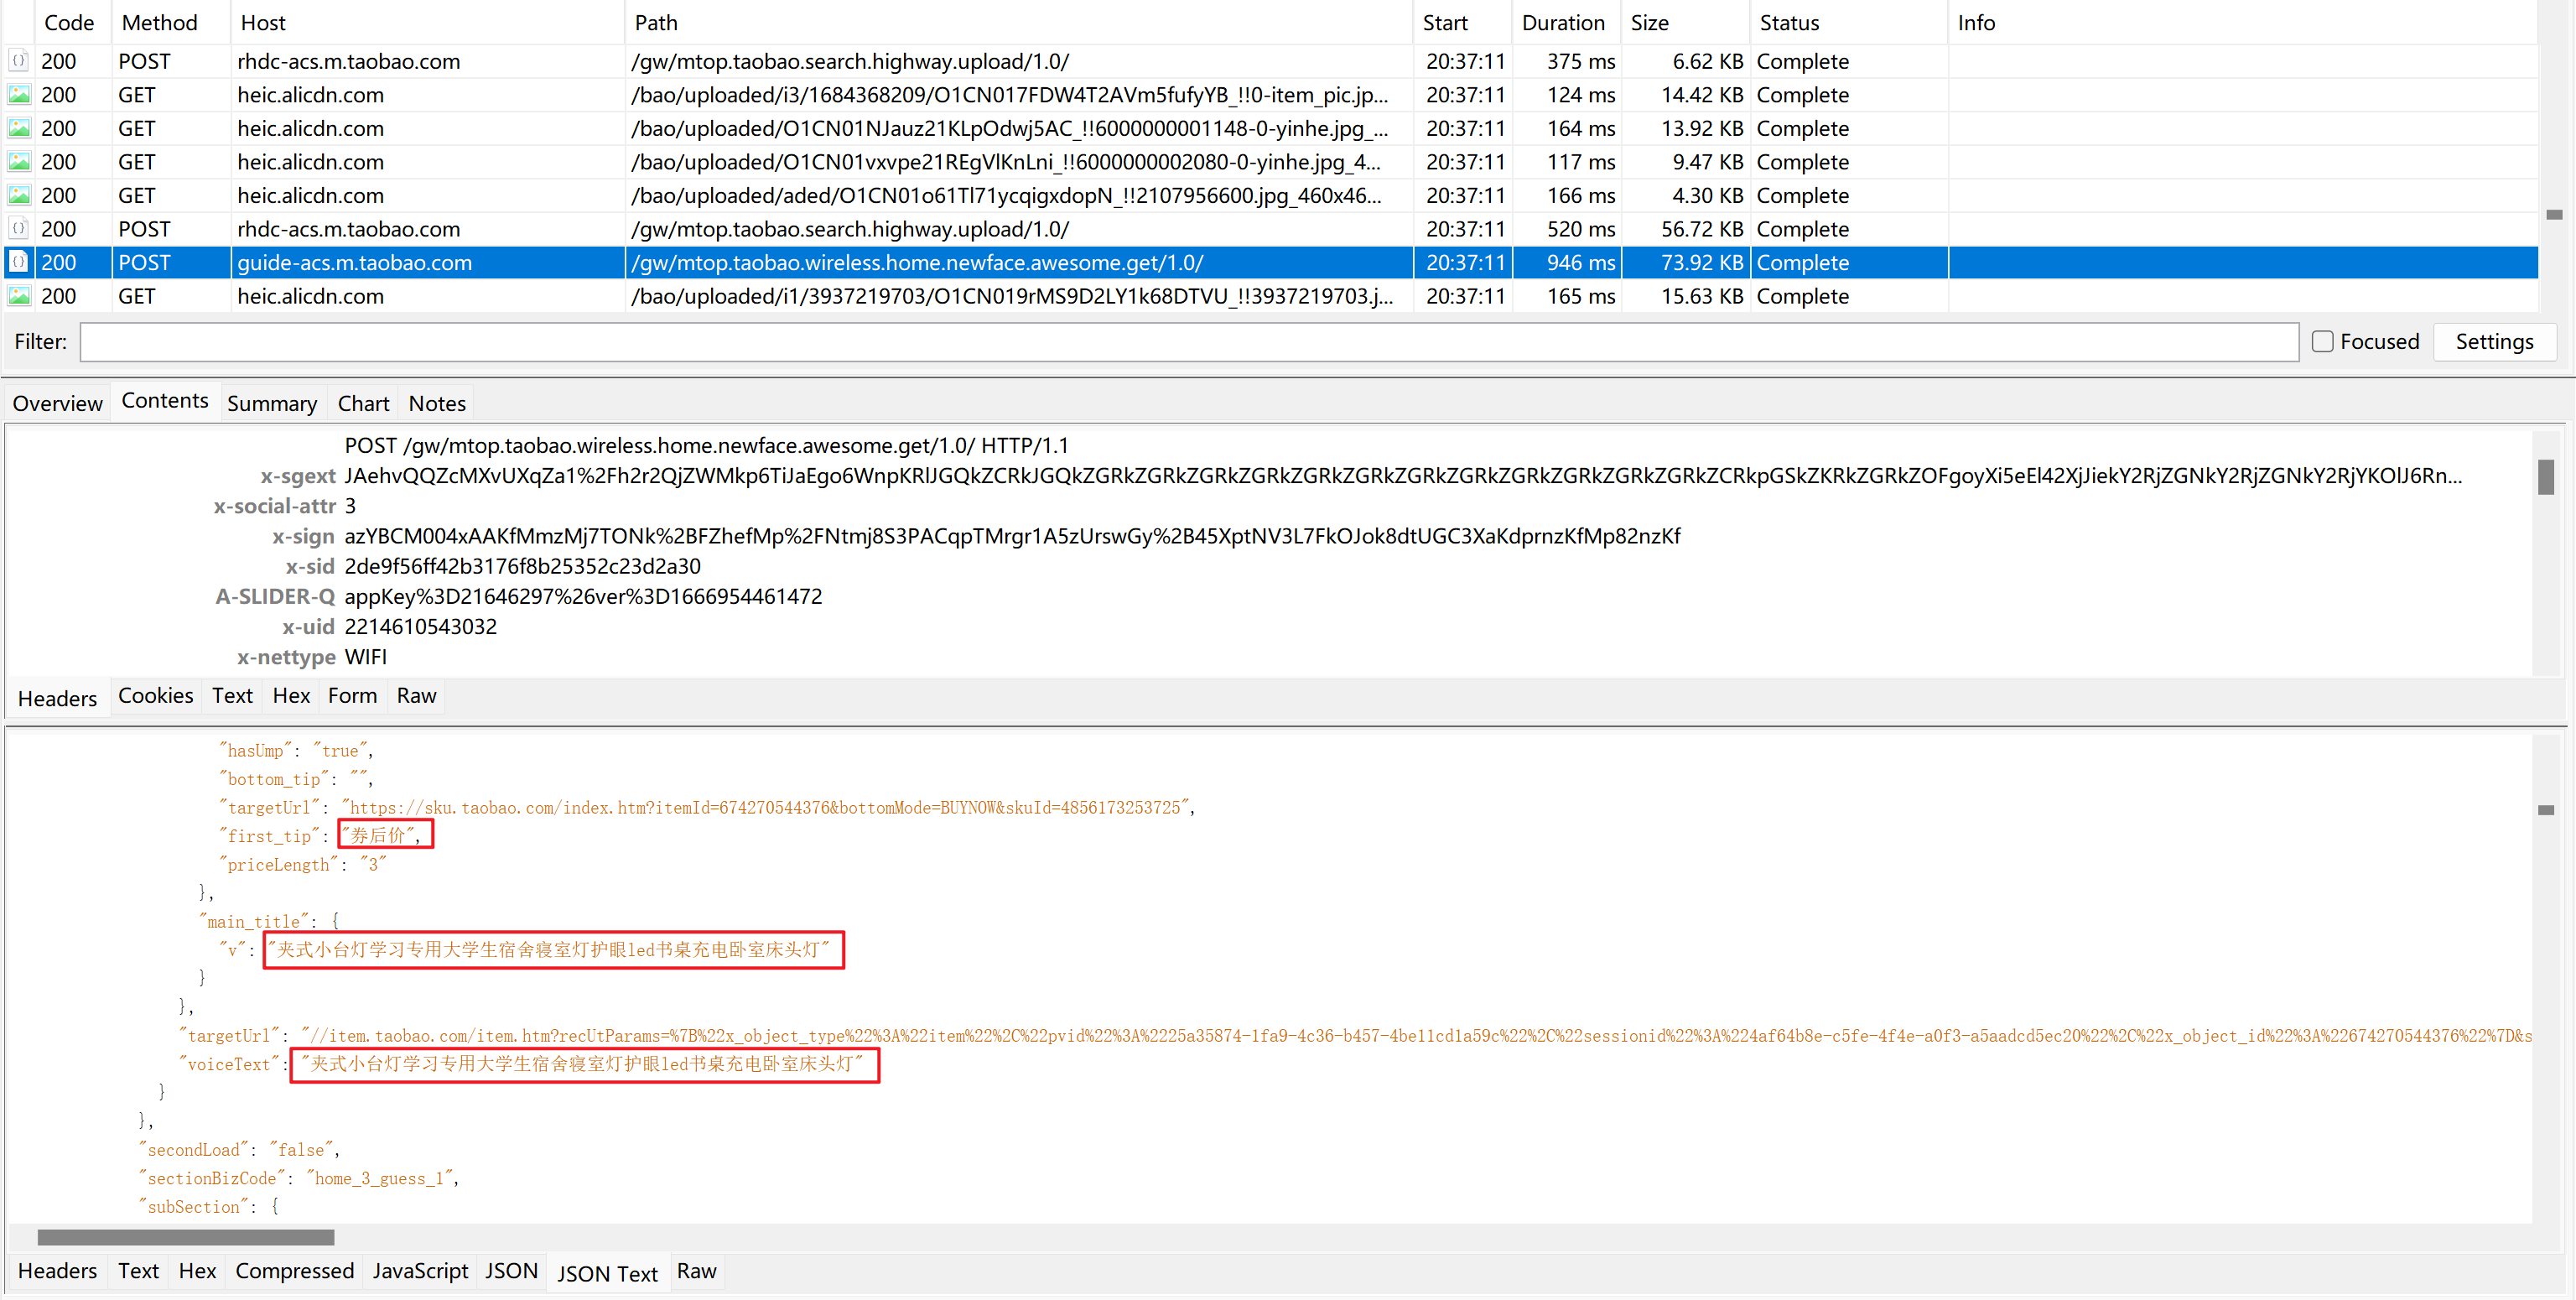This screenshot has width=2576, height=1300.
Task: Click the x-sid header value
Action: (x=522, y=566)
